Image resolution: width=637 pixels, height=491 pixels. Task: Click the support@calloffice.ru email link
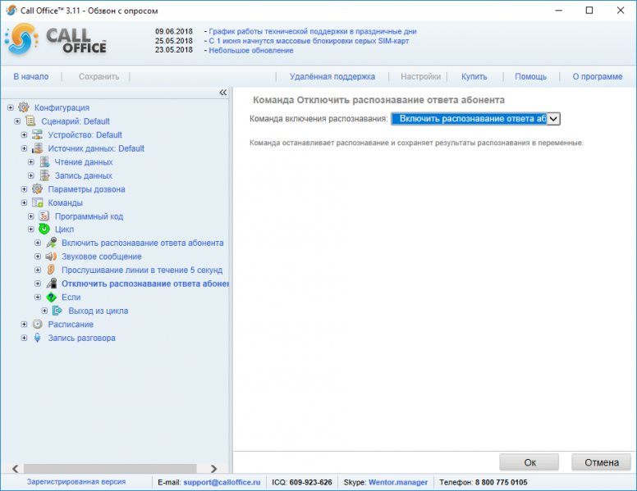222,482
